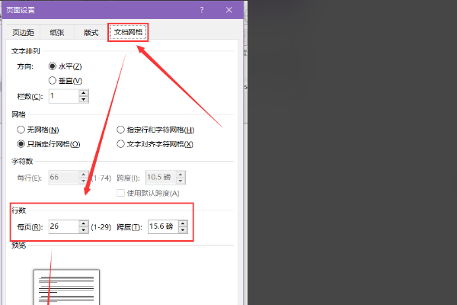Choose 只指定行网格 option

click(x=21, y=144)
